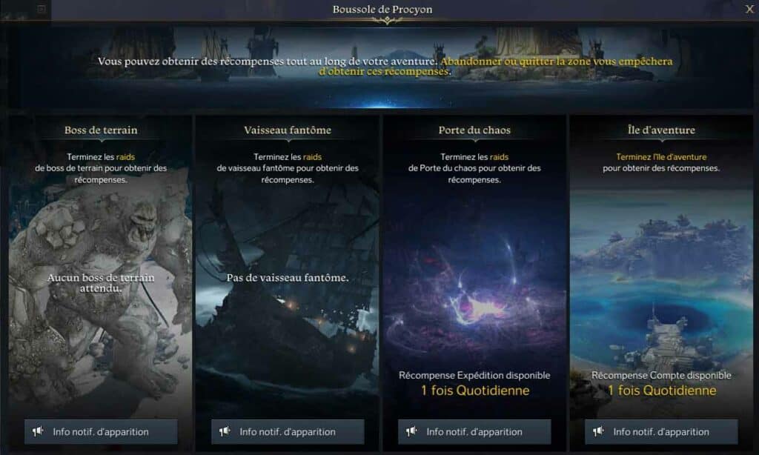Open Info notif. d'apparition for Île d'aventure

pos(661,431)
